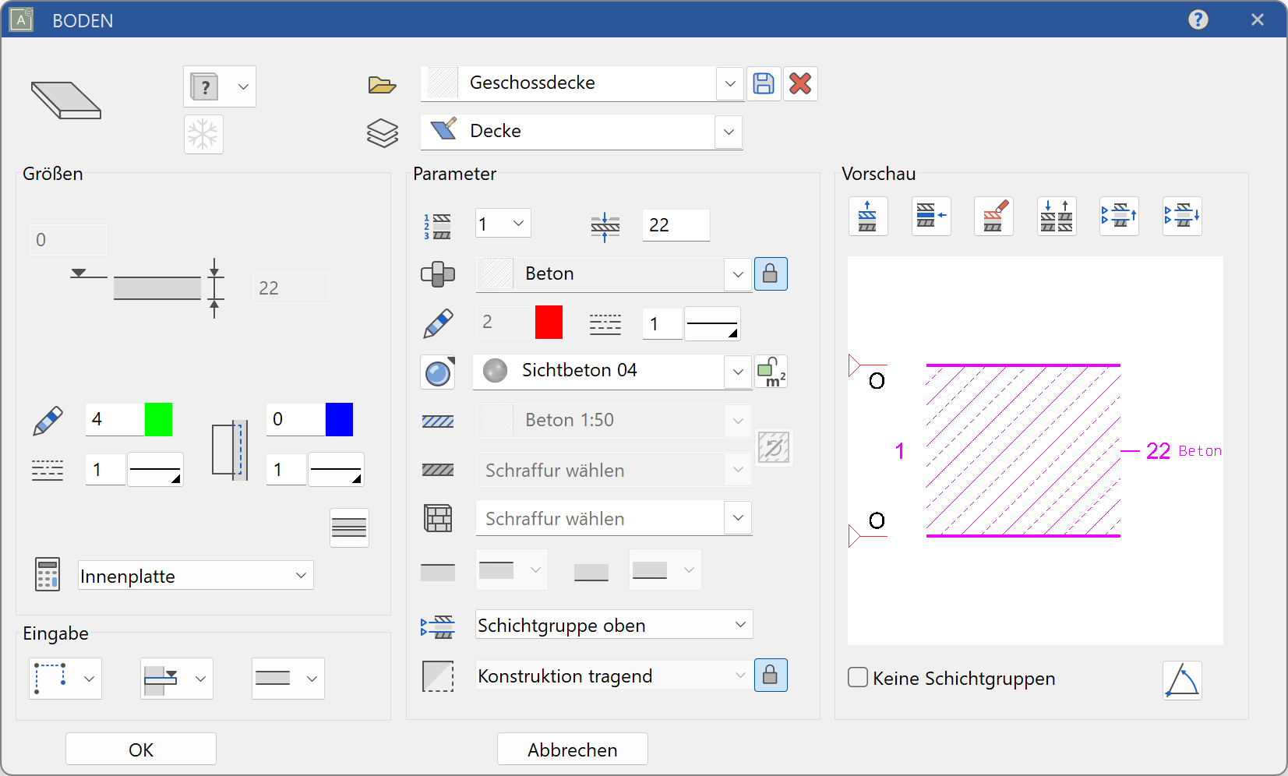The width and height of the screenshot is (1288, 776).
Task: Open the surface area unit lock icon
Action: (x=771, y=372)
